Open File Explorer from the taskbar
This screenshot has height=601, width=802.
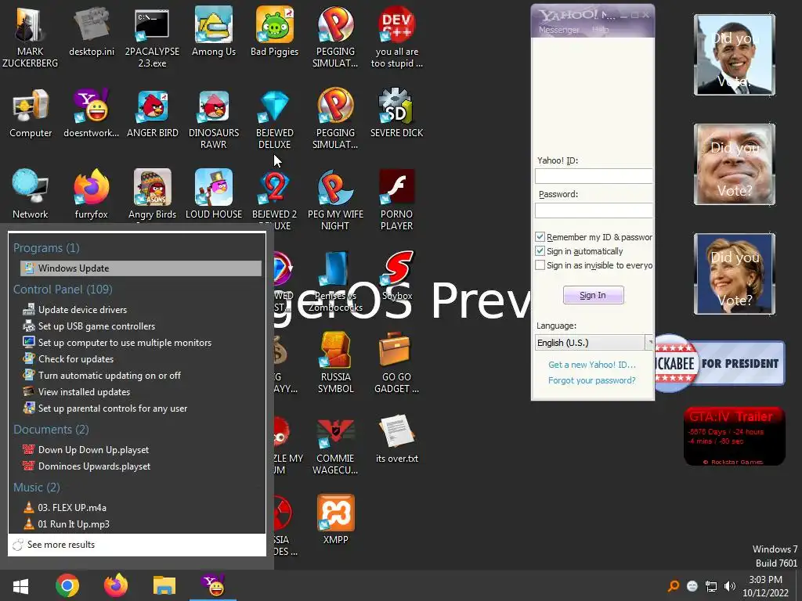coord(164,585)
